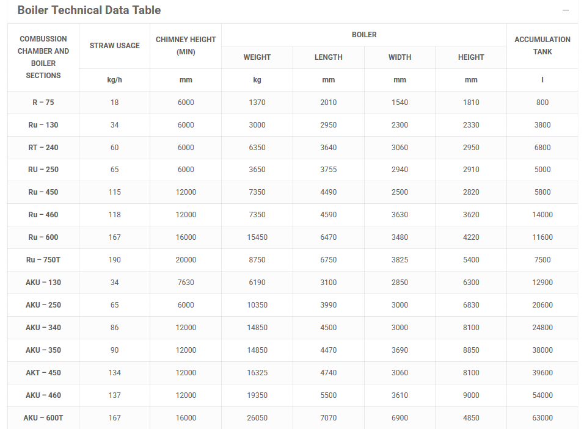The height and width of the screenshot is (429, 584).
Task: Select the AKU – 600T row label
Action: (x=43, y=418)
